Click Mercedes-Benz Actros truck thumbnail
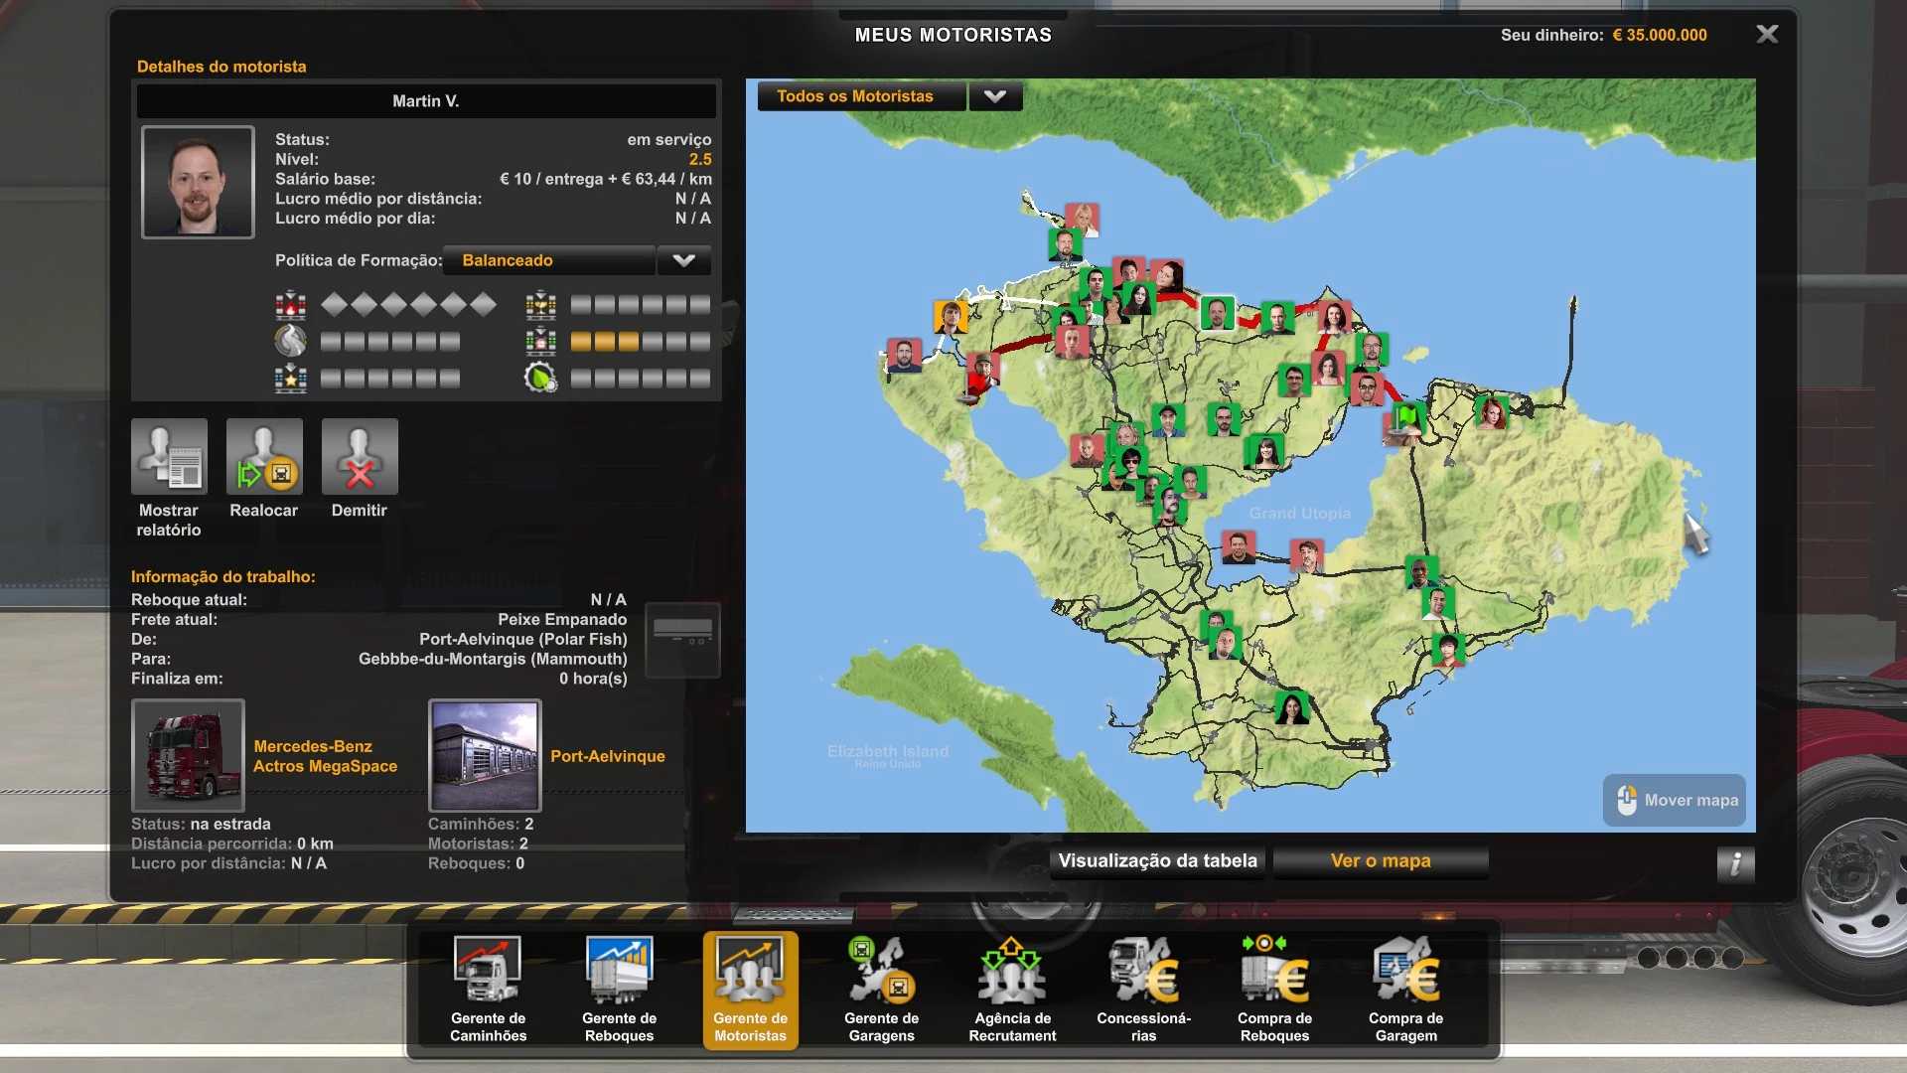 pyautogui.click(x=188, y=756)
